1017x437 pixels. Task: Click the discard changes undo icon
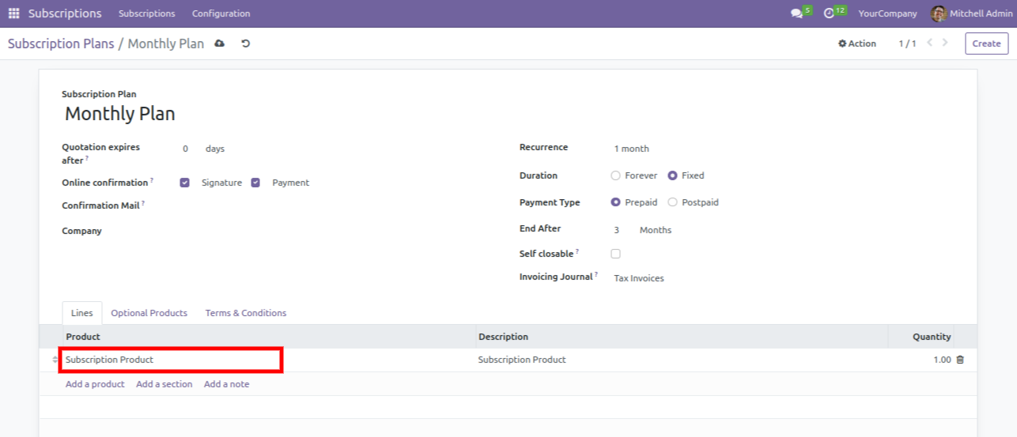[245, 43]
